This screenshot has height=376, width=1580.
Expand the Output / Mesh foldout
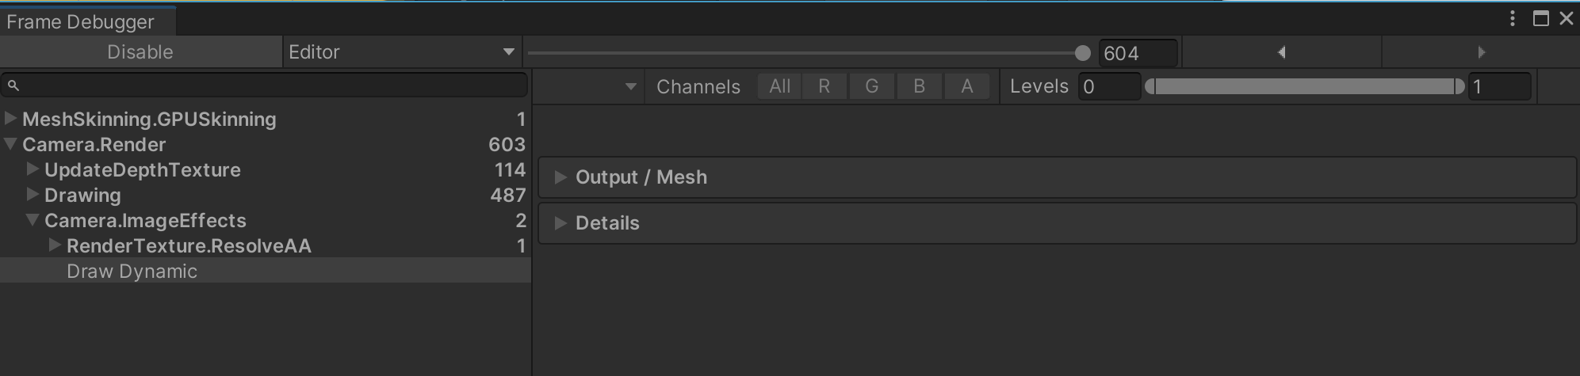tap(560, 177)
